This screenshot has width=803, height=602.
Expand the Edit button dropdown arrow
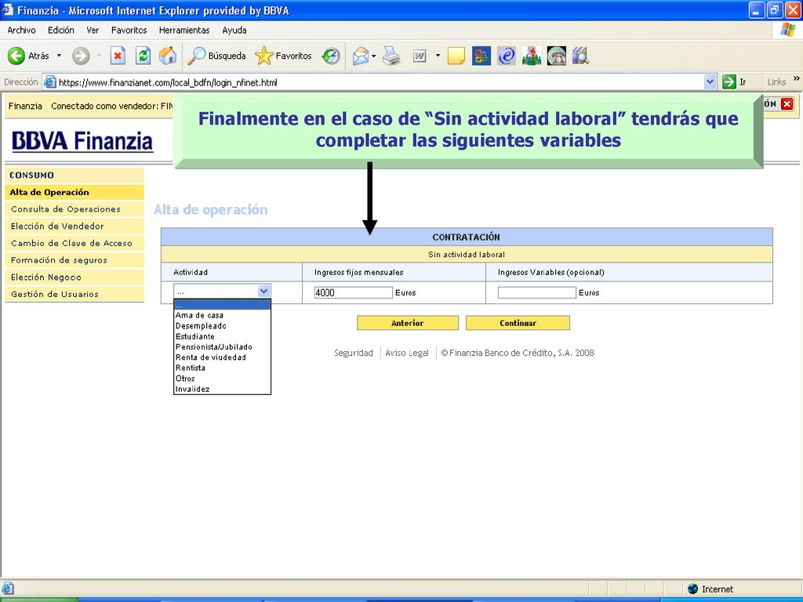pos(438,56)
